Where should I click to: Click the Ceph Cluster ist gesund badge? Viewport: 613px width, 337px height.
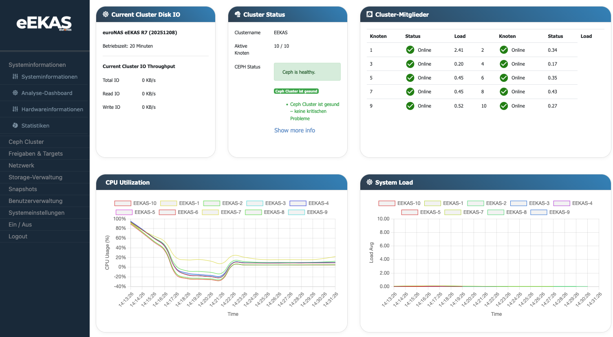click(x=296, y=91)
